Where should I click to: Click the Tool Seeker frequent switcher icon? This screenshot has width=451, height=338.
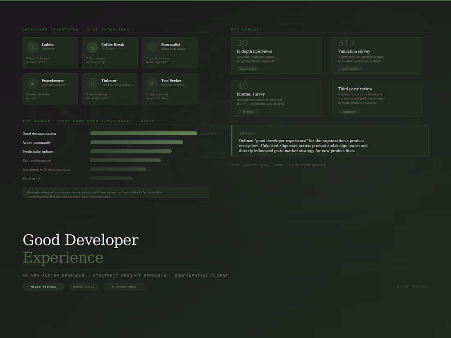pyautogui.click(x=152, y=84)
